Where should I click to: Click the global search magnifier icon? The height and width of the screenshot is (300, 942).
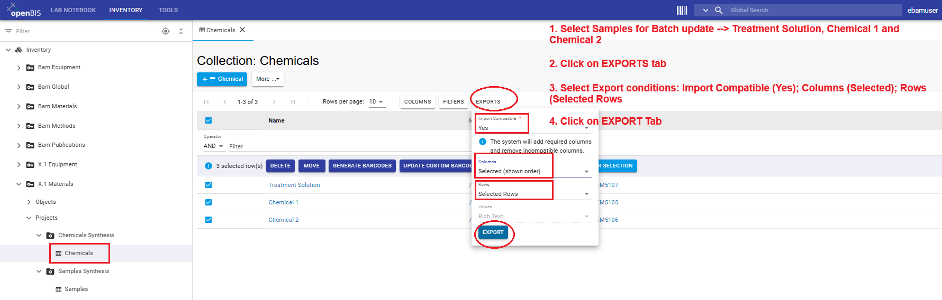[x=719, y=10]
